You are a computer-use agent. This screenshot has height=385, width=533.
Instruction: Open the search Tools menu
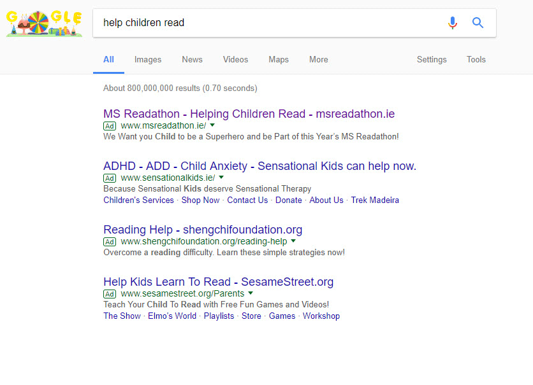[476, 60]
